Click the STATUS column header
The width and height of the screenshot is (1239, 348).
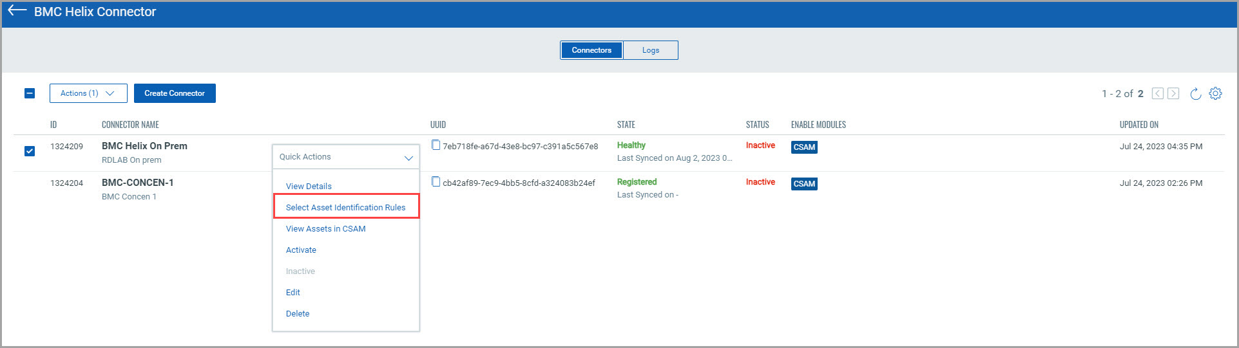point(757,125)
